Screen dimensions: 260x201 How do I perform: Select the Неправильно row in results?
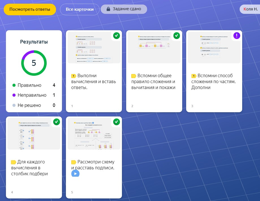[x=34, y=95]
